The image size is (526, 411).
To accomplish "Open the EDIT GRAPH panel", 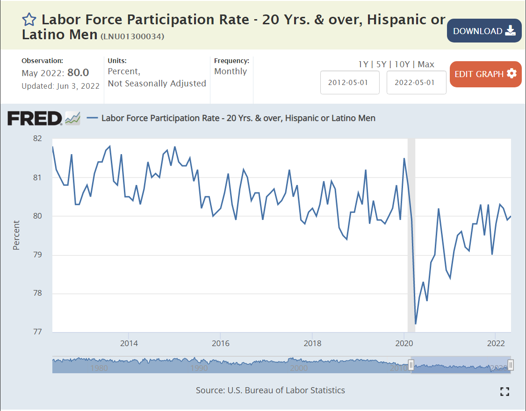I will (485, 74).
